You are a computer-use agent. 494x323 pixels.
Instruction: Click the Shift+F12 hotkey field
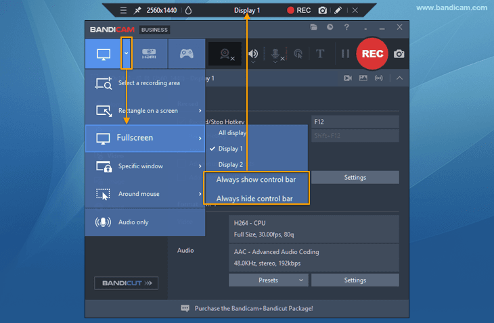point(355,136)
